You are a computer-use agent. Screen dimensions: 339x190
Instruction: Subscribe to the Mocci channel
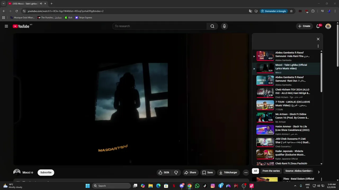46,173
